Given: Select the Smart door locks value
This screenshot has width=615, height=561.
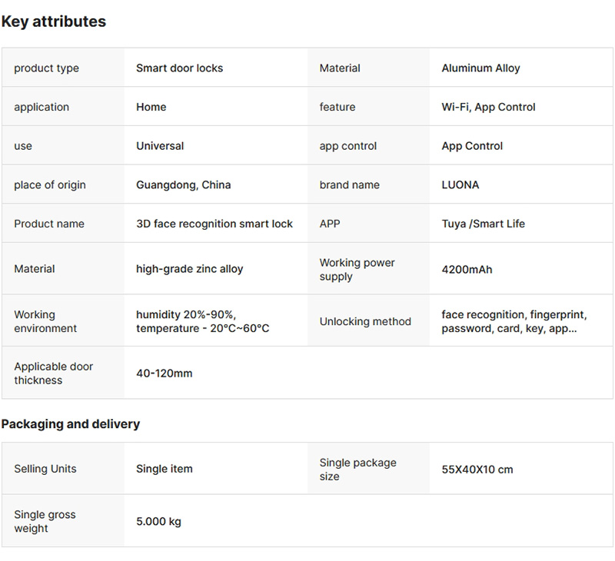Looking at the screenshot, I should tap(179, 68).
